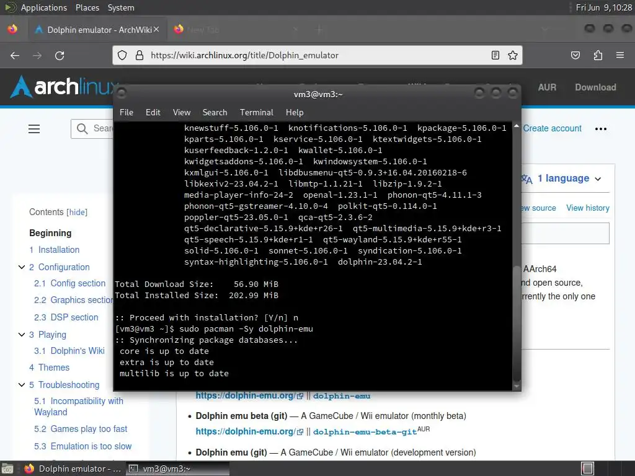
Task: Click terminal scrollbar down arrow
Action: coord(517,387)
